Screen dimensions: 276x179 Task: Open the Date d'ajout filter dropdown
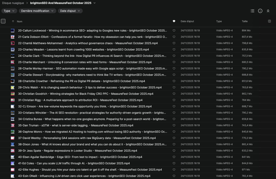click(70, 11)
